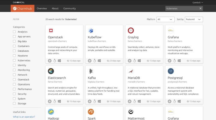Check the System category

[14, 99]
